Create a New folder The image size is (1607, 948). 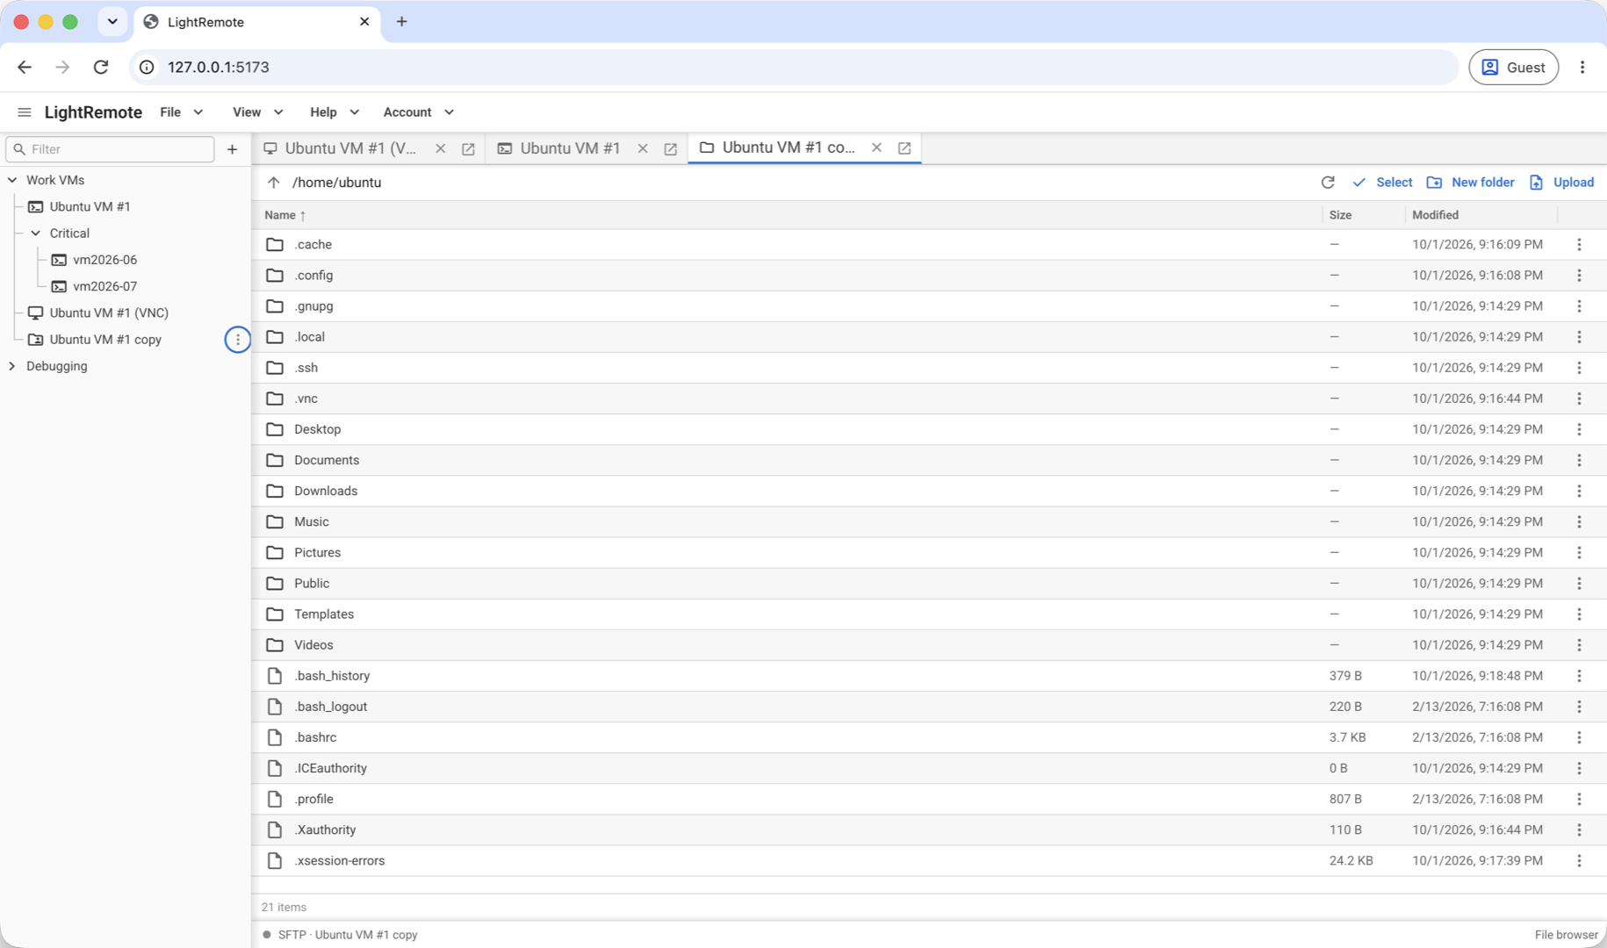pyautogui.click(x=1471, y=183)
